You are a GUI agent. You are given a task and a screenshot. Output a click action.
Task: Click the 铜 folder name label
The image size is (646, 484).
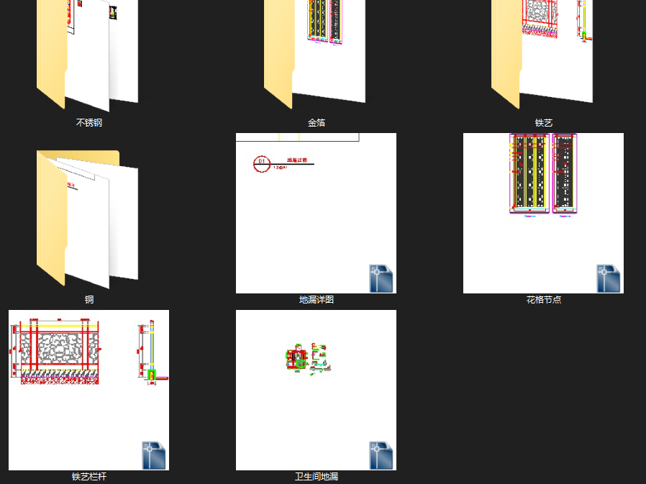[x=89, y=300]
